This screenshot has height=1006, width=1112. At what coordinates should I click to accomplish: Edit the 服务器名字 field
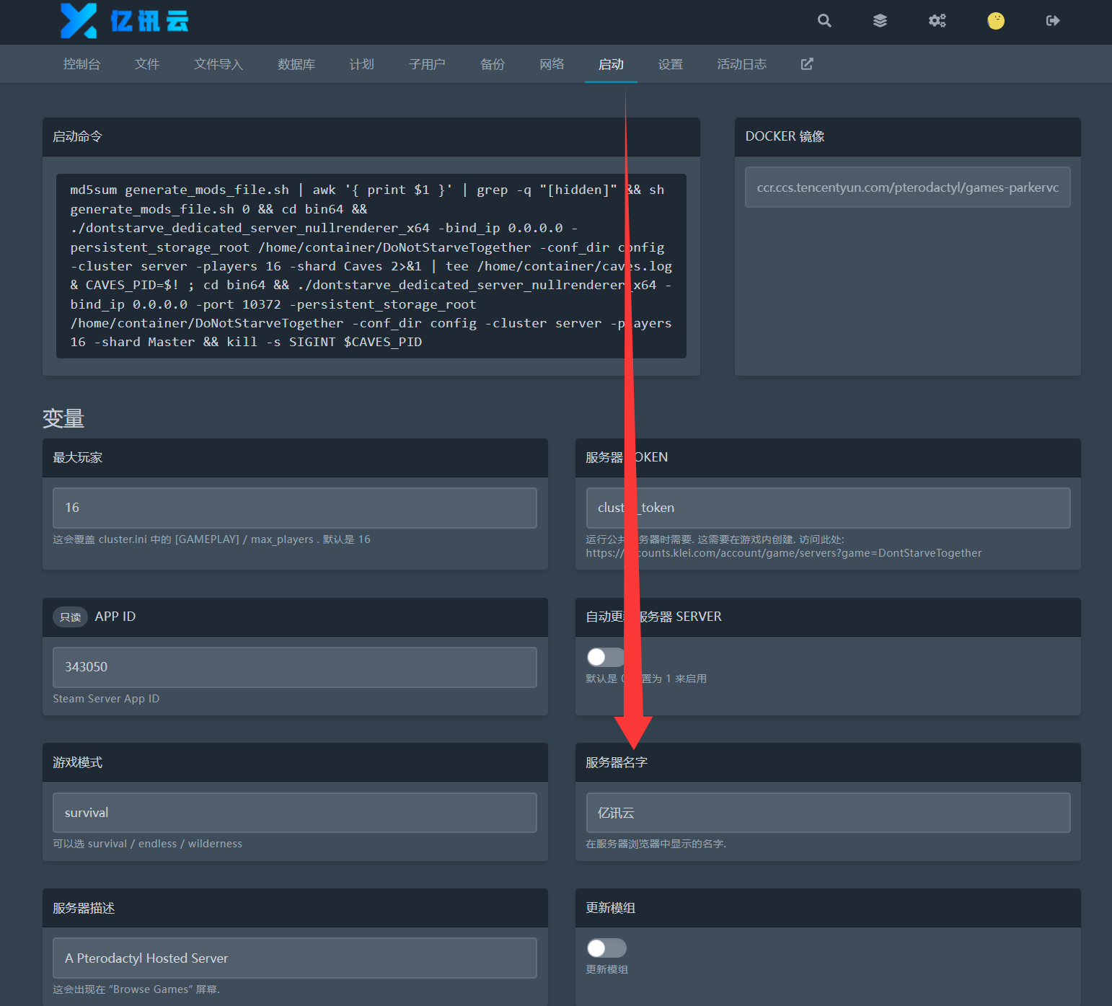coord(828,813)
